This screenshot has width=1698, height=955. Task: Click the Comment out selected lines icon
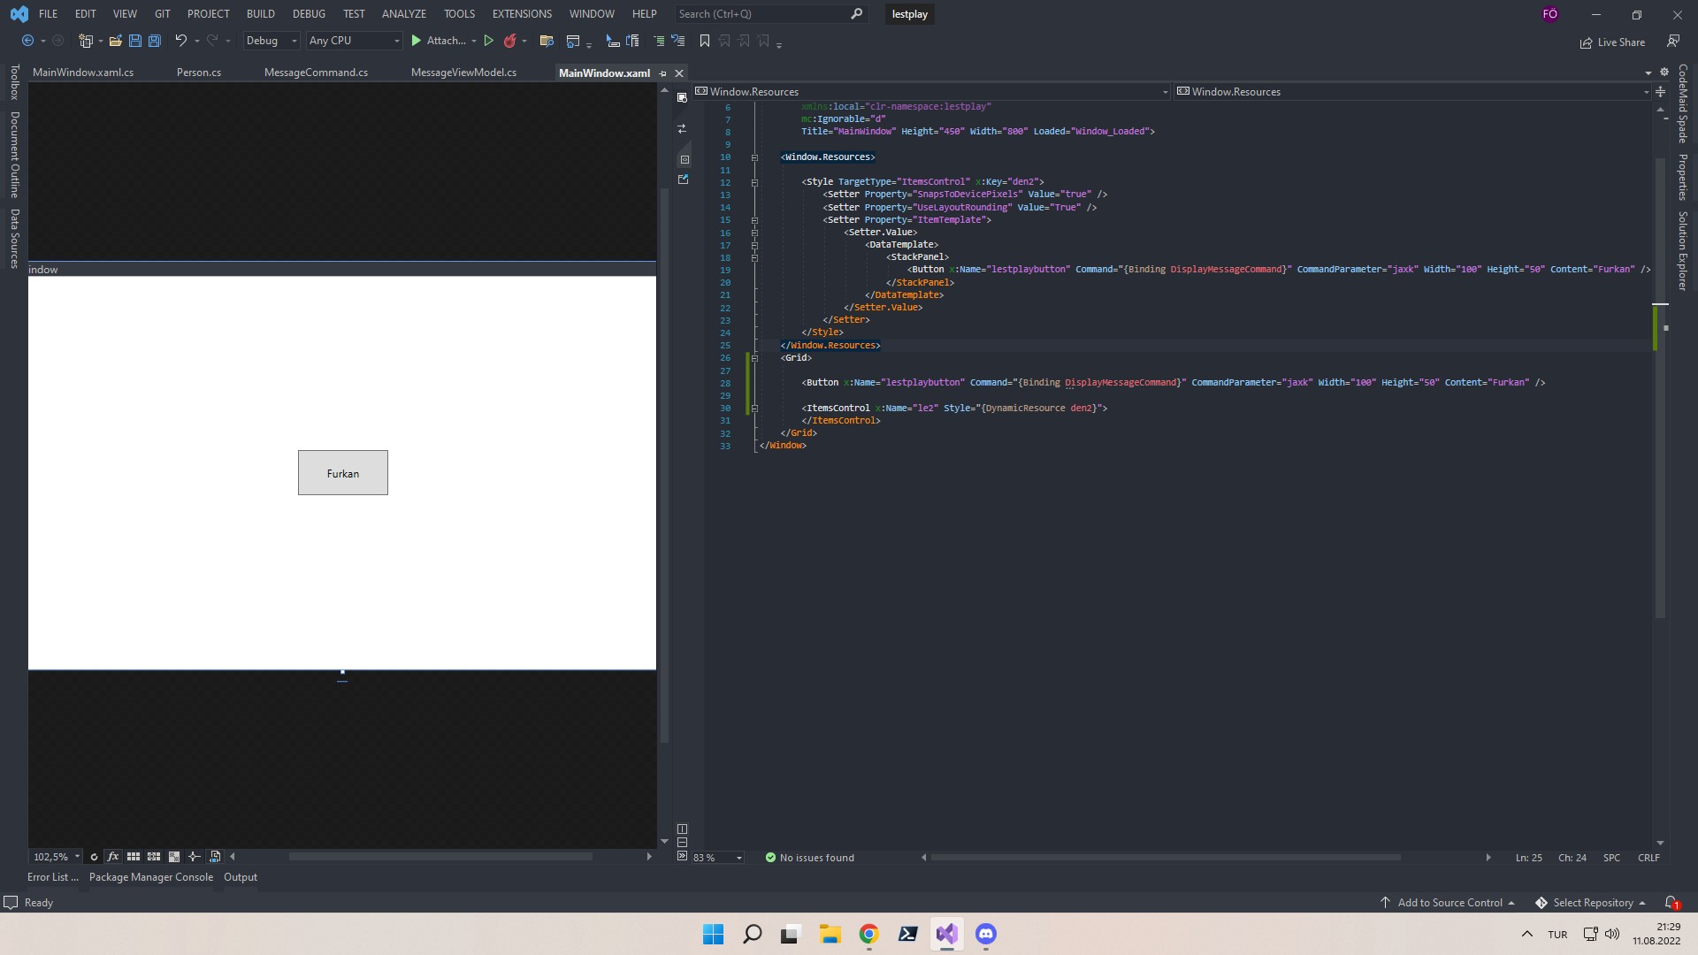coord(659,41)
